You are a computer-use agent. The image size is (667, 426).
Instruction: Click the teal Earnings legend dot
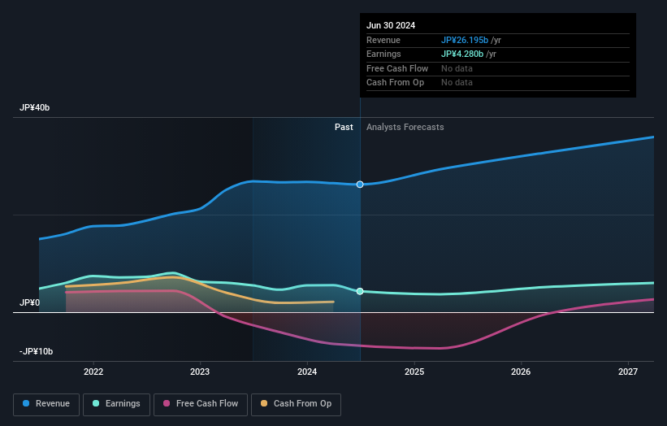click(x=96, y=403)
